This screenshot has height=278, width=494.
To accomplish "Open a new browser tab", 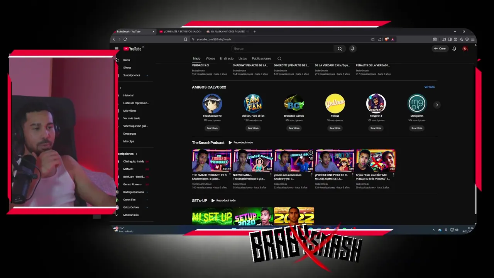I will (x=254, y=32).
